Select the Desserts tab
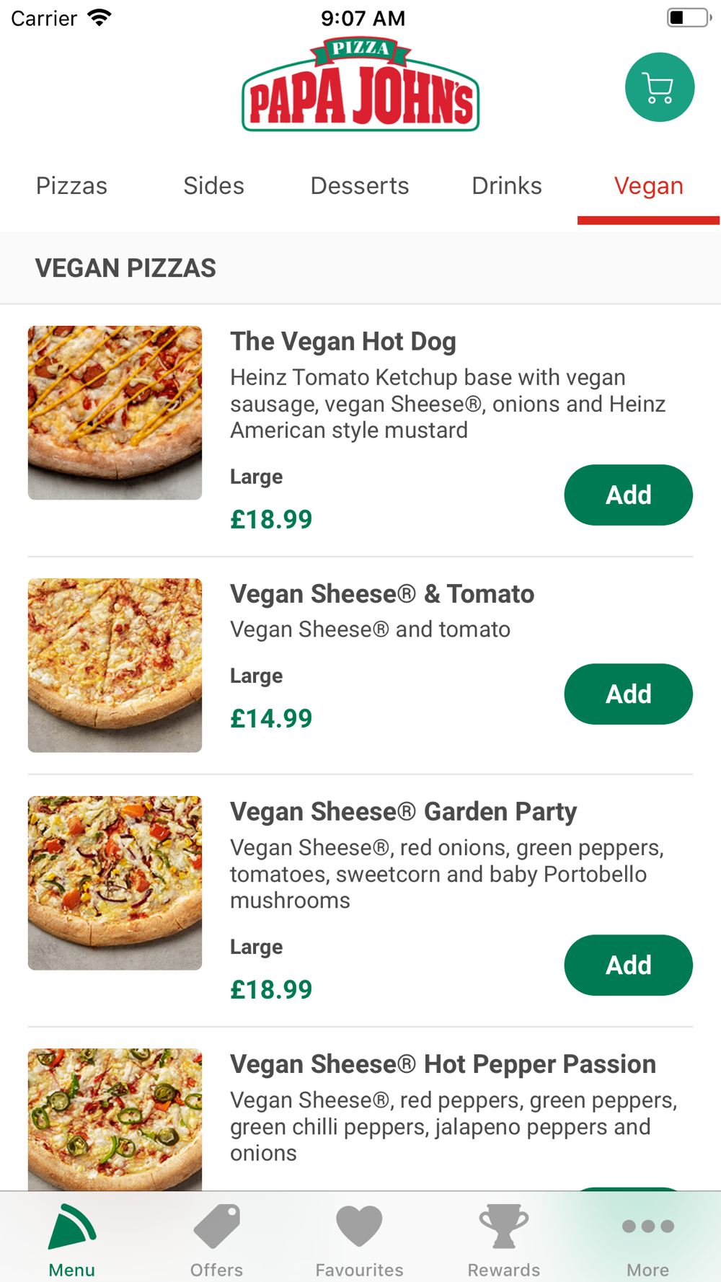This screenshot has height=1282, width=721. click(x=359, y=186)
